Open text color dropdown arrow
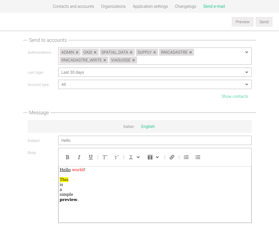 pyautogui.click(x=138, y=157)
